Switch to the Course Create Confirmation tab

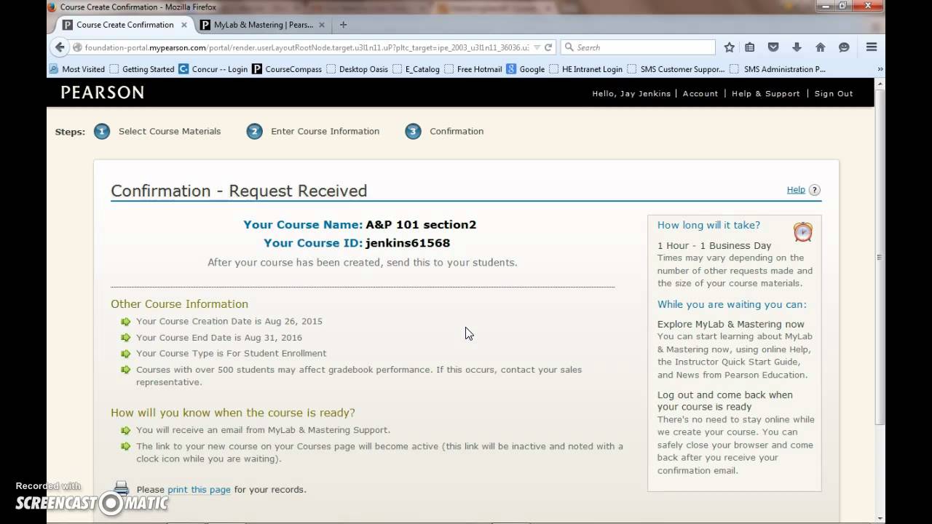tap(125, 25)
